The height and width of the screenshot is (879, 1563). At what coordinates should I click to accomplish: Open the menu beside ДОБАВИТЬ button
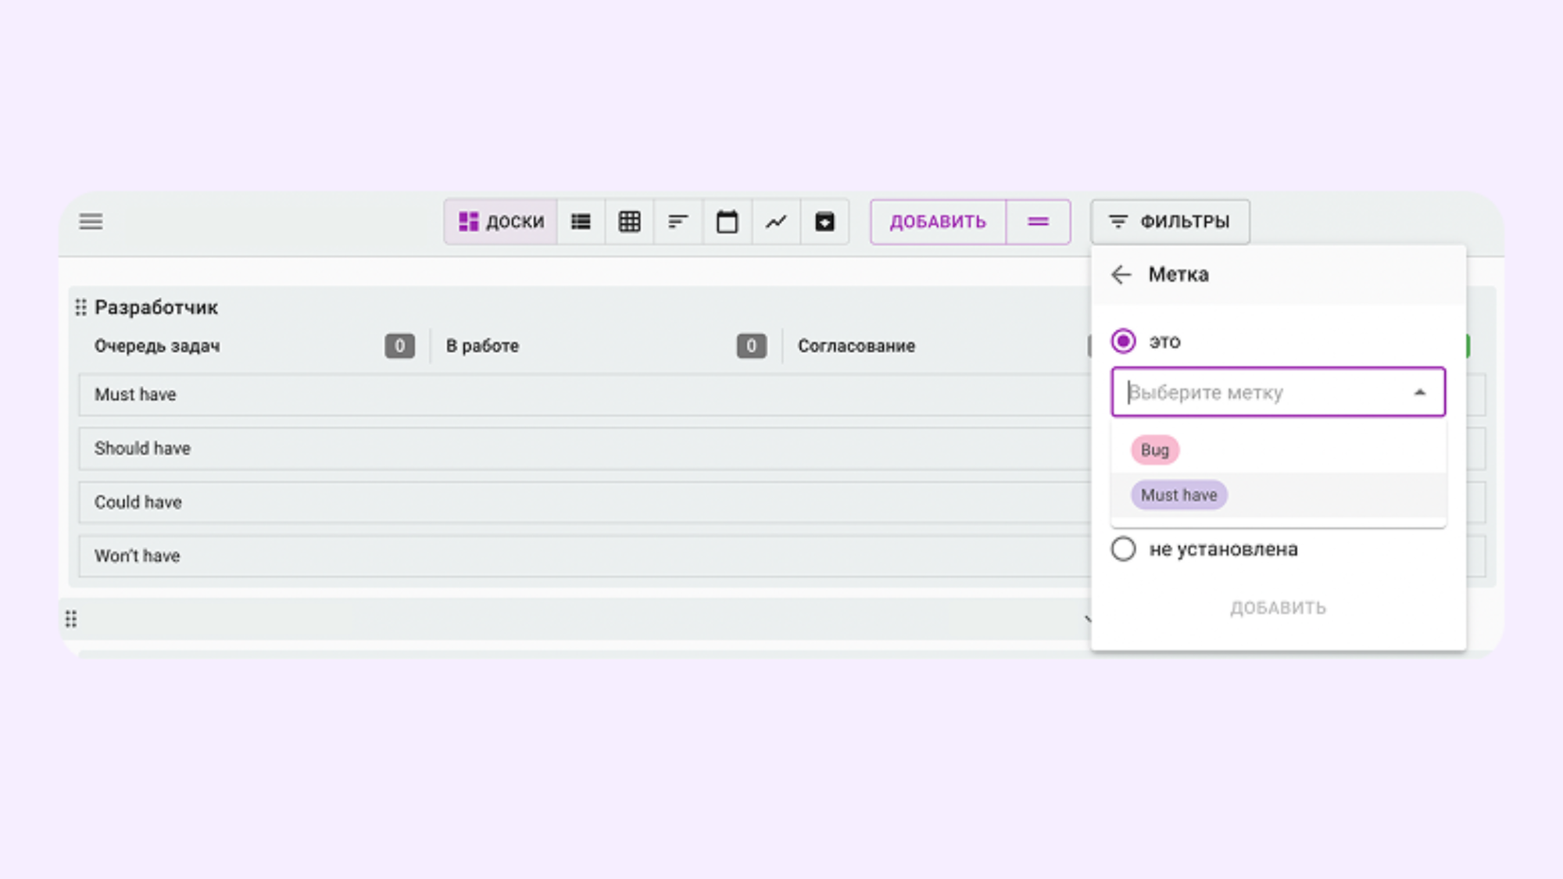point(1038,222)
